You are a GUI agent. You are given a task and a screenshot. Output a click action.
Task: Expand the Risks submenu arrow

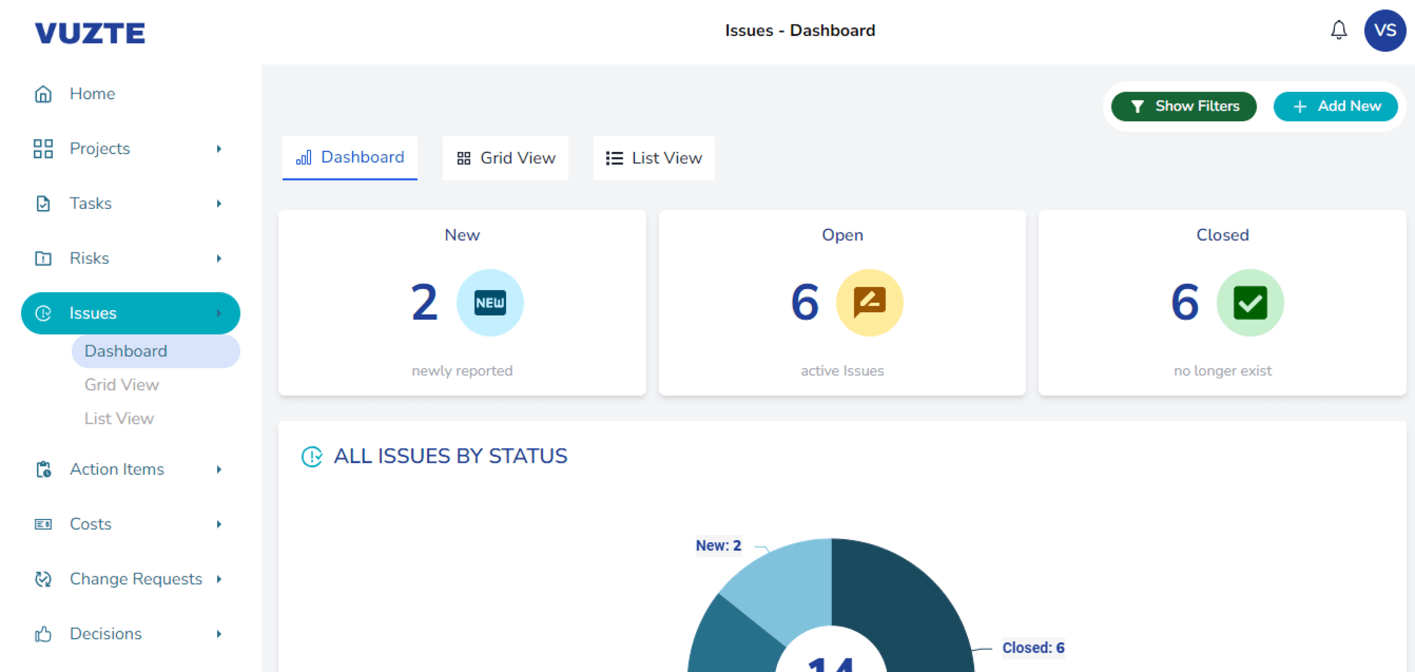pos(219,258)
